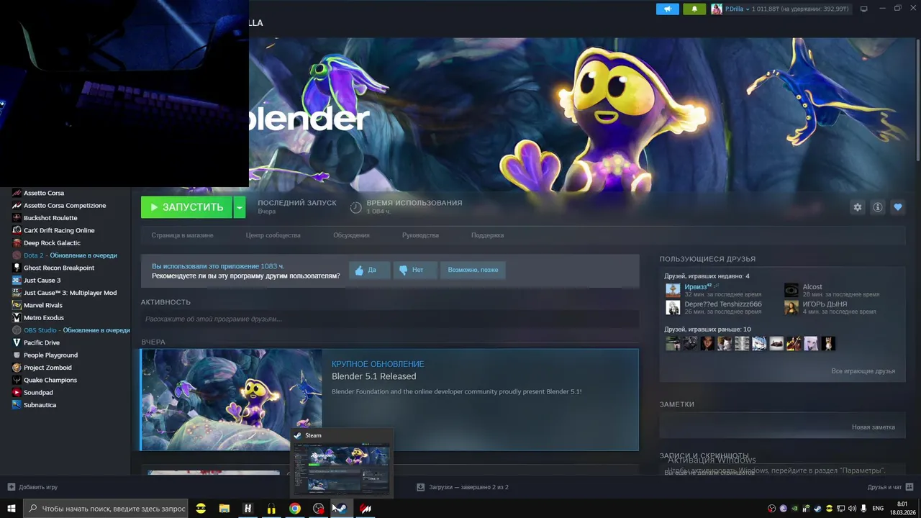Click the Deep Rock Galactic icon

(x=17, y=242)
